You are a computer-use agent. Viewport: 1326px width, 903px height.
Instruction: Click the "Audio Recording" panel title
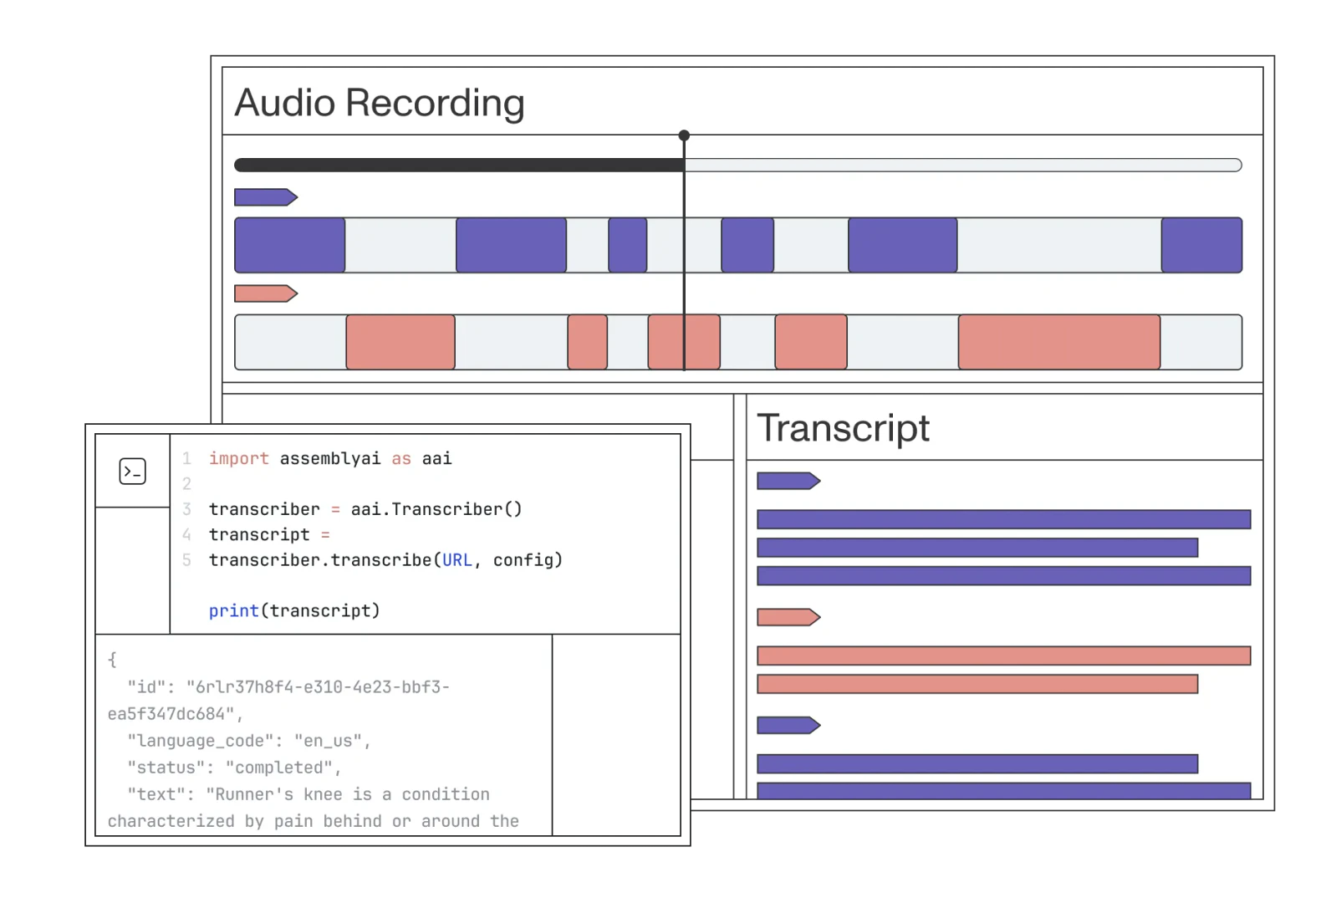pyautogui.click(x=380, y=103)
